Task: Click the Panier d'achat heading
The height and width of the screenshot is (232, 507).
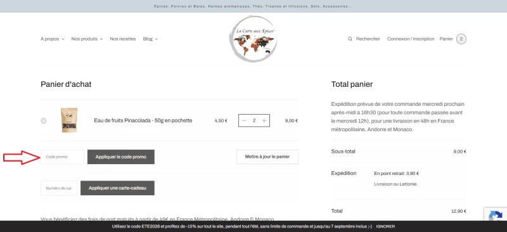Action: click(66, 84)
